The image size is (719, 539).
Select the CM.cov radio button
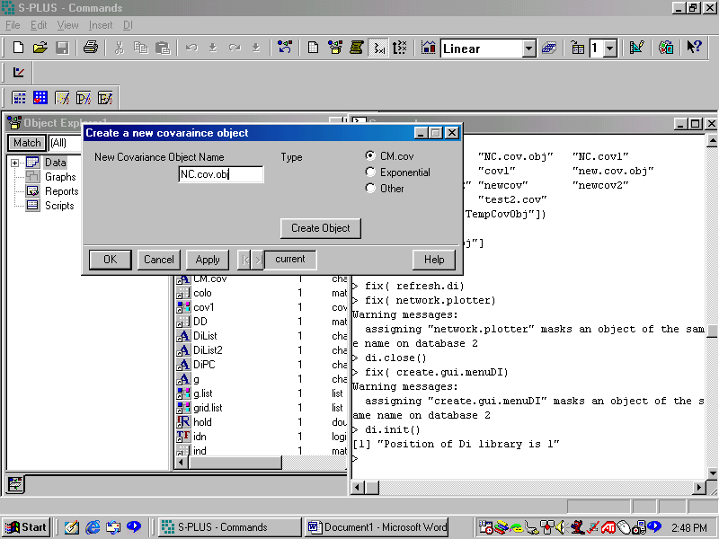(370, 156)
